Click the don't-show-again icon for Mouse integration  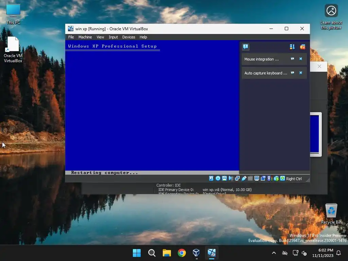click(x=292, y=59)
